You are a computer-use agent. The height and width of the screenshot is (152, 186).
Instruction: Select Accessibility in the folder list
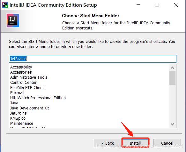[x=21, y=67]
